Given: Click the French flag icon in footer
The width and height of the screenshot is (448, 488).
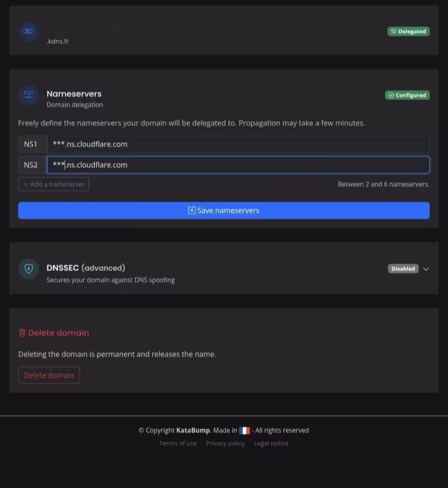Looking at the screenshot, I should coord(244,430).
